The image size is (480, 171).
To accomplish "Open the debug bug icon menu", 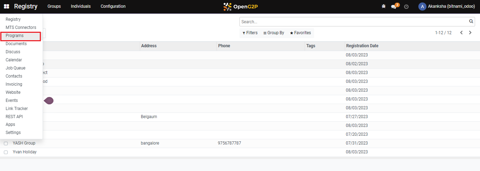I will pos(384,6).
